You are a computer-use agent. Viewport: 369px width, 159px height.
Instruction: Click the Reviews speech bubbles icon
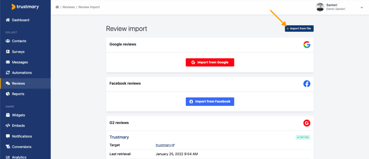click(8, 83)
